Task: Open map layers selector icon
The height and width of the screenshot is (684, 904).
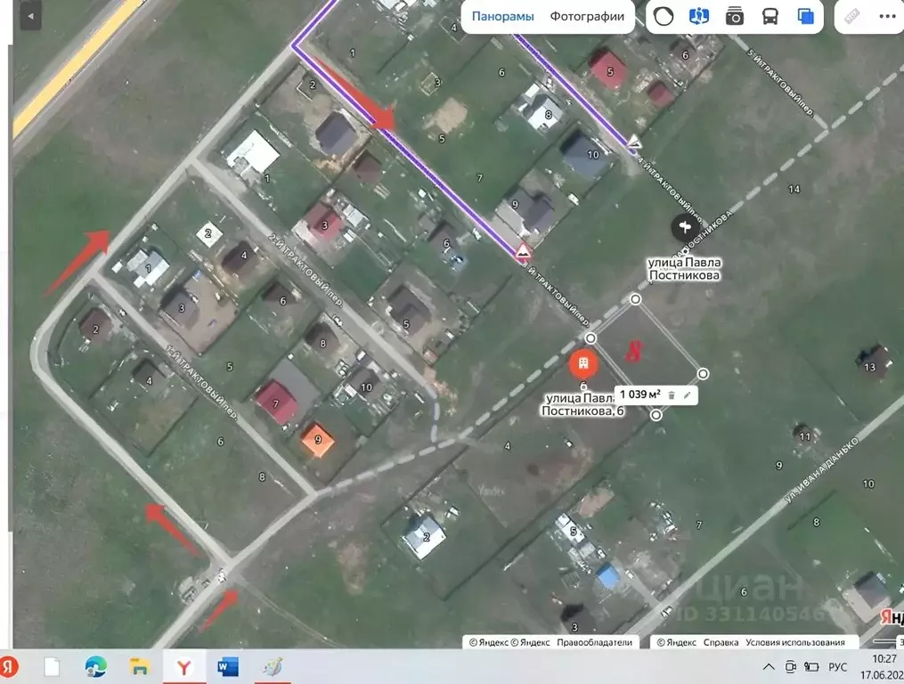Action: [805, 17]
